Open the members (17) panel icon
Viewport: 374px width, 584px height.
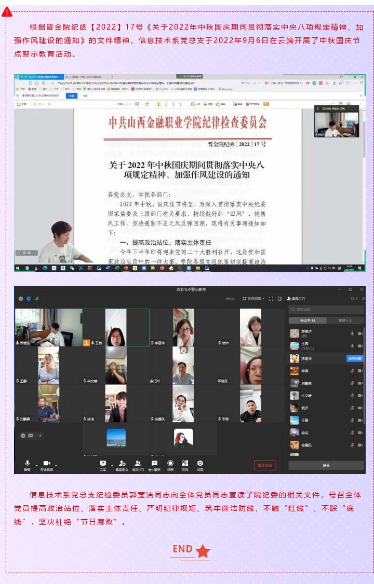[x=138, y=463]
